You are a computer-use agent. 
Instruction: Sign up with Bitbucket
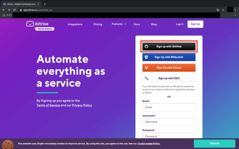pyautogui.click(x=169, y=57)
